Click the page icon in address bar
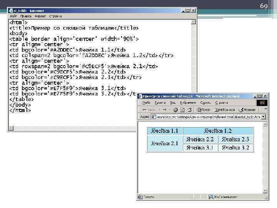This screenshot has width=277, height=208. [154, 117]
